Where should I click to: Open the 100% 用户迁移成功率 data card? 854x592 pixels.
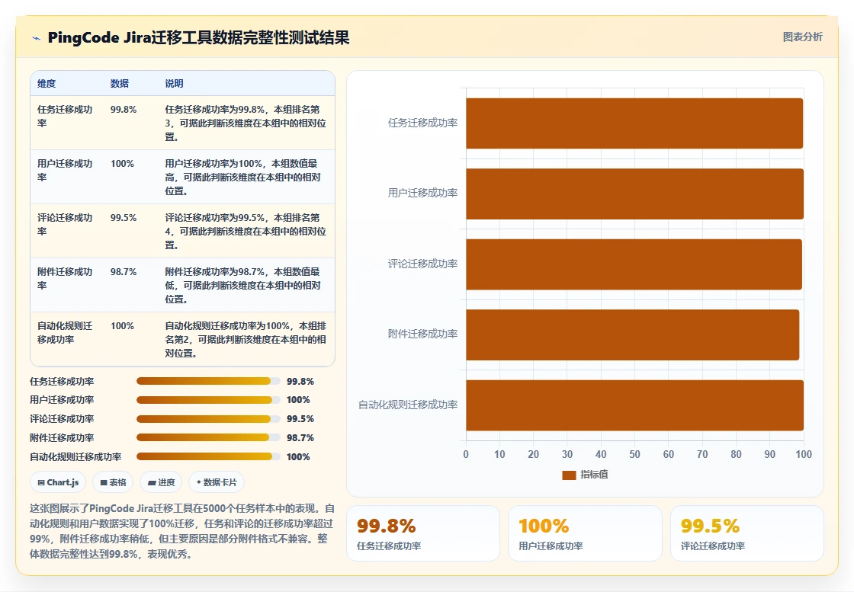pos(585,533)
